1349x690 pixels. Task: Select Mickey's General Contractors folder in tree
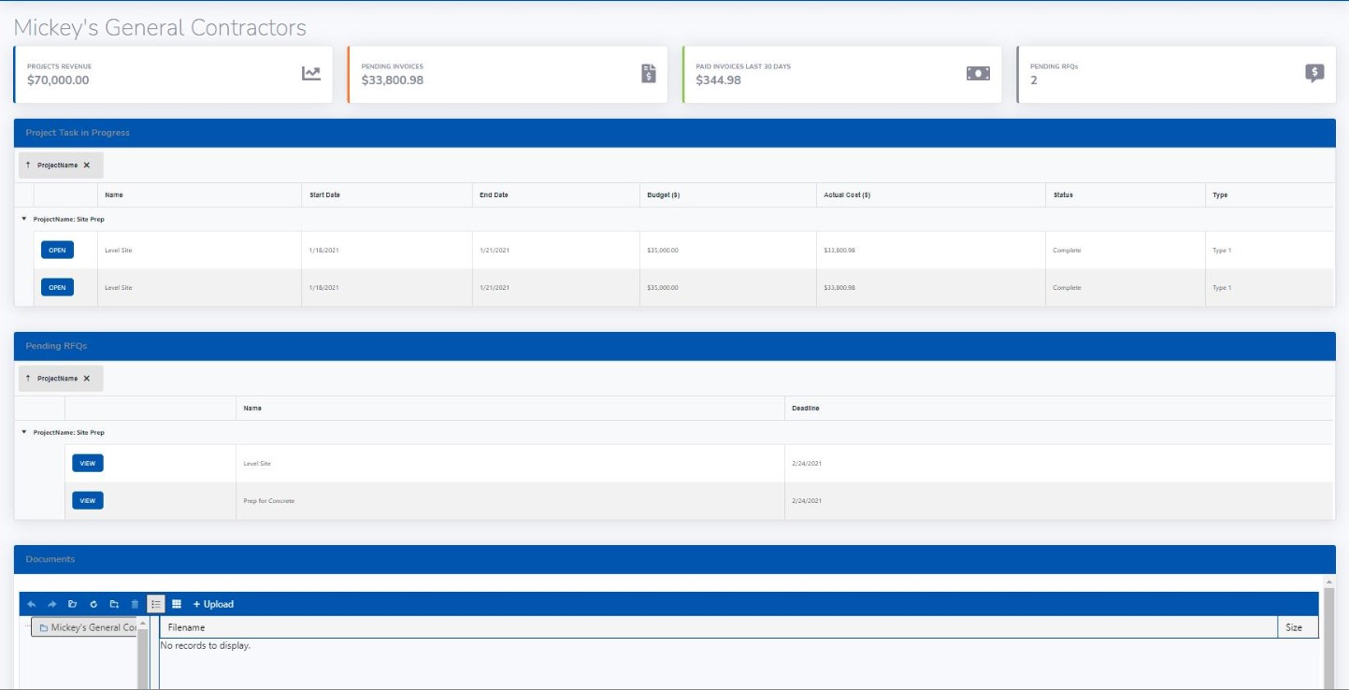[93, 627]
